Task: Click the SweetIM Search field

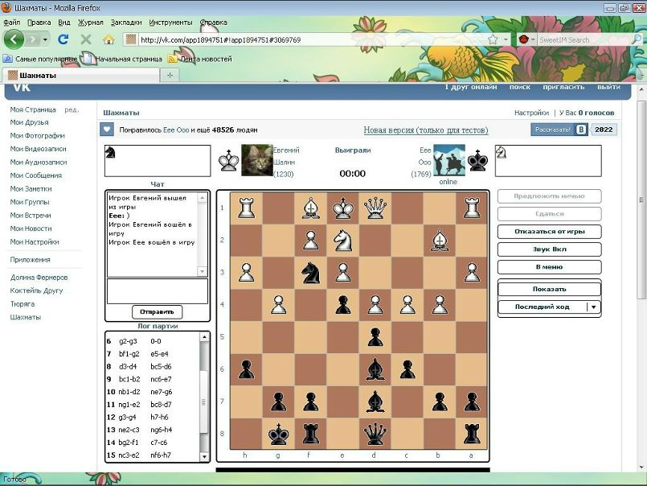Action: 583,39
